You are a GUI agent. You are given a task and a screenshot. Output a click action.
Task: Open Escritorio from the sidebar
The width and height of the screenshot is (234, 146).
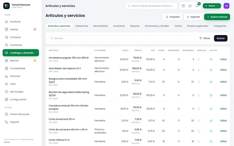coord(21,22)
